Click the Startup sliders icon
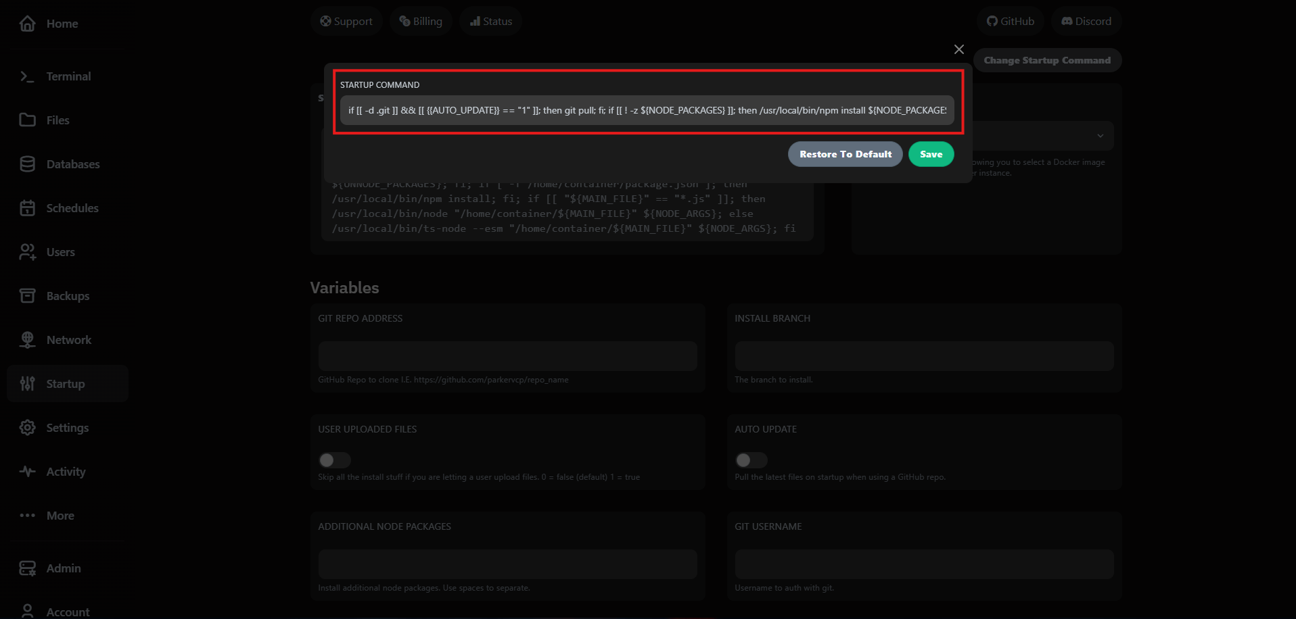Screen dimensions: 1296x619 [x=27, y=383]
